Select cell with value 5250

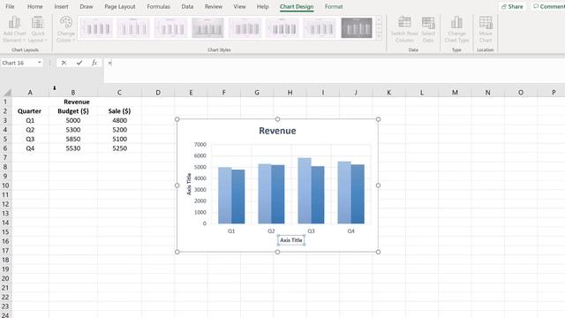click(119, 148)
